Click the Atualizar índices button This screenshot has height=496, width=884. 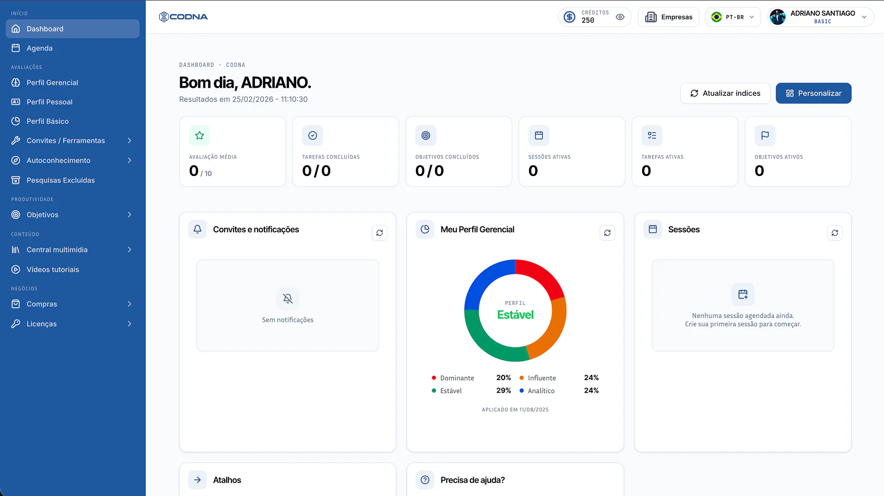click(x=725, y=93)
